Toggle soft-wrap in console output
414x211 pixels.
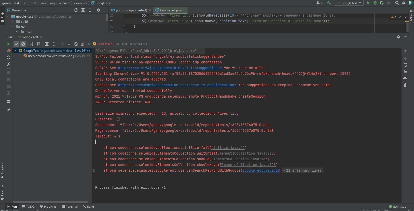pyautogui.click(x=405, y=65)
